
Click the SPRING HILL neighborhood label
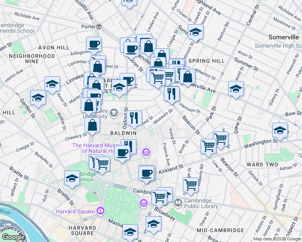207,61
